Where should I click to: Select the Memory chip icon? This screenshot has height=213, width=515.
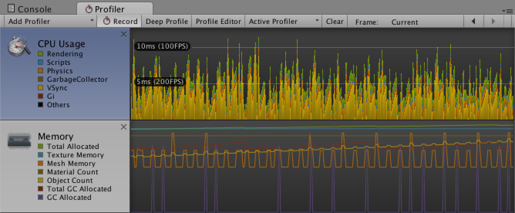(x=19, y=140)
